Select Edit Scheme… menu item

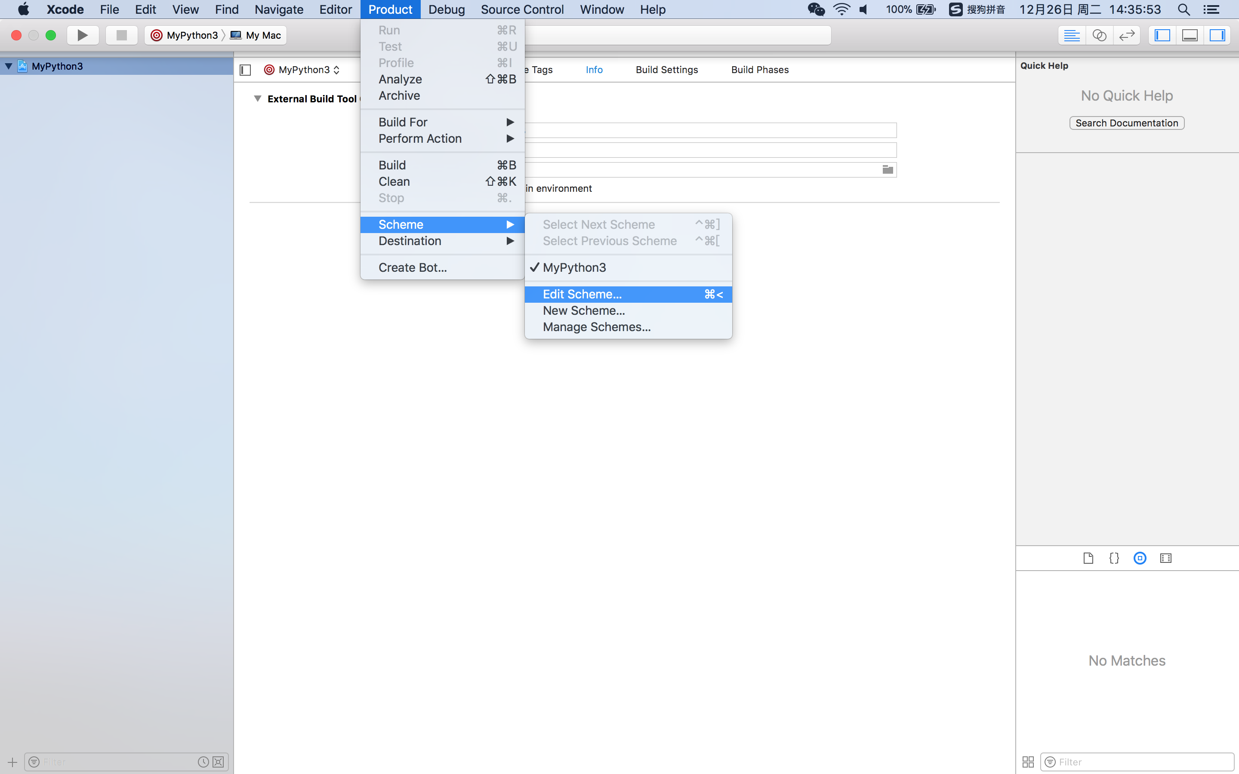click(x=628, y=294)
